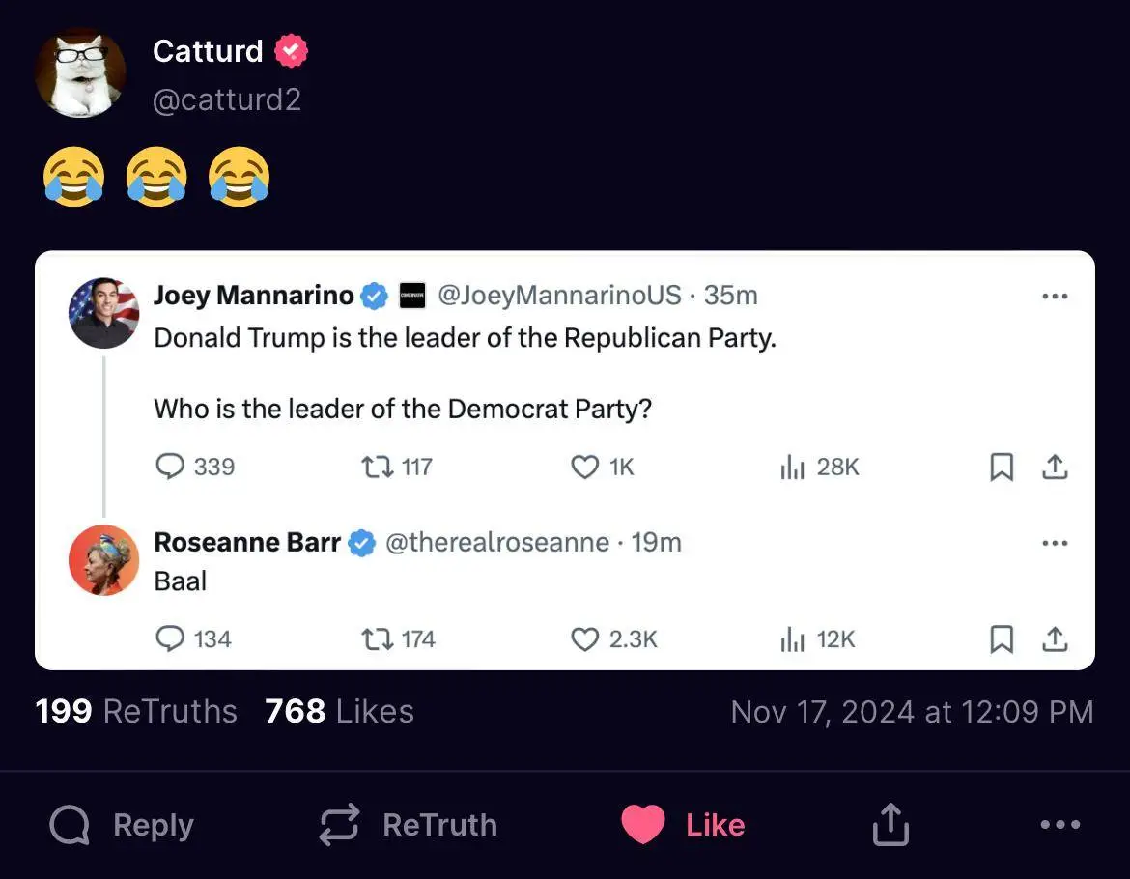This screenshot has height=879, width=1130.
Task: Share Joey Mannarino's tweet via upload icon
Action: tap(1055, 468)
